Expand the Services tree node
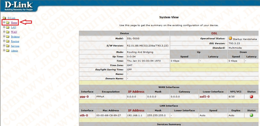This screenshot has height=126, width=260. (x=4, y=46)
